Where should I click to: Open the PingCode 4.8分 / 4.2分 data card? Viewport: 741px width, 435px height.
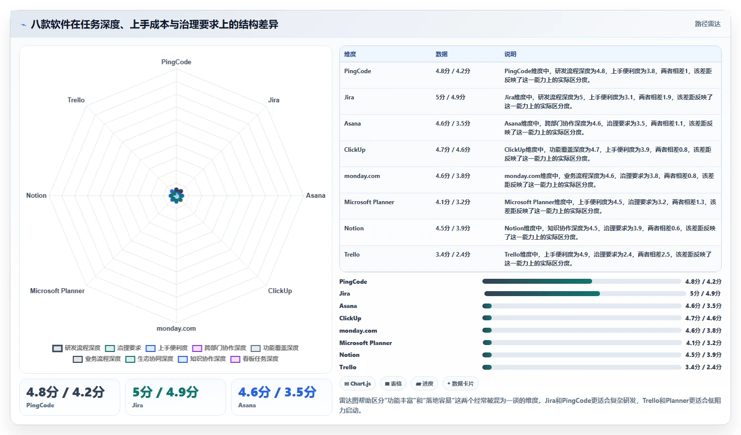(x=70, y=397)
